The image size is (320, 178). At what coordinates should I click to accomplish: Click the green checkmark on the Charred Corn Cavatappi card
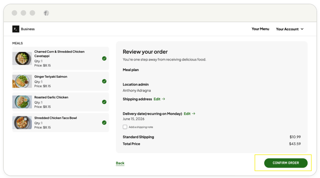click(104, 59)
